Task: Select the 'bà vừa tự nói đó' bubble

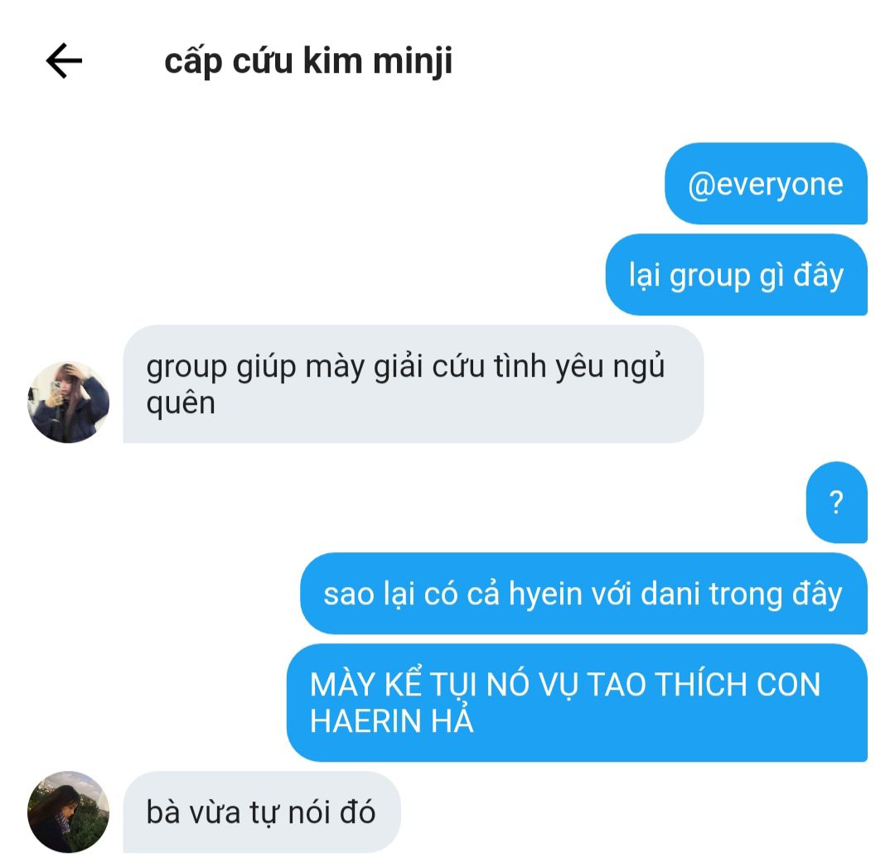Action: tap(262, 811)
